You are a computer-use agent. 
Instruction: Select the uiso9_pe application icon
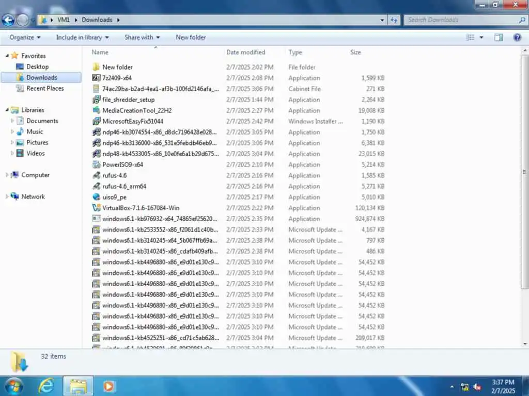pyautogui.click(x=96, y=197)
